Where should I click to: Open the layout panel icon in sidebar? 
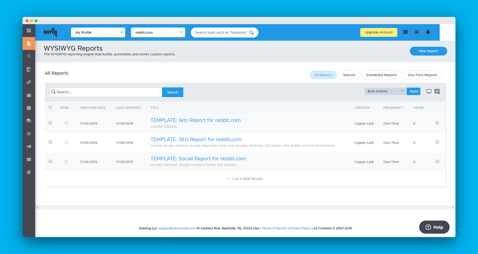point(29,159)
